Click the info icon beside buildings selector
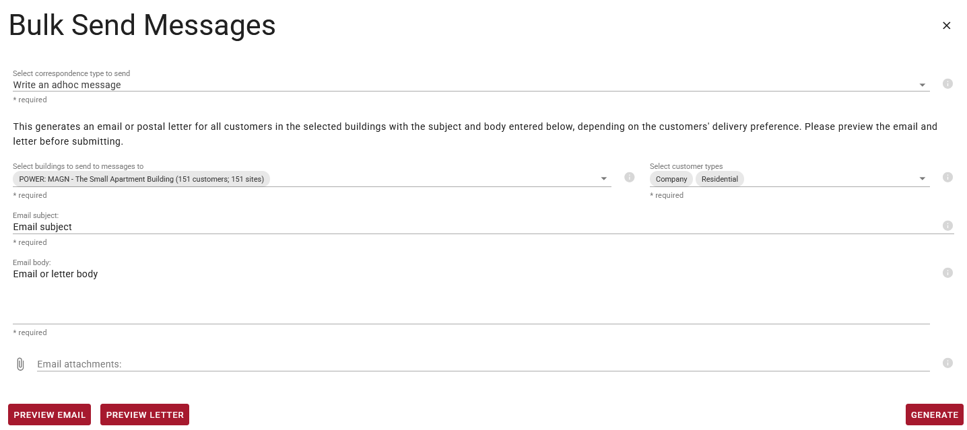Image resolution: width=967 pixels, height=430 pixels. pyautogui.click(x=630, y=178)
